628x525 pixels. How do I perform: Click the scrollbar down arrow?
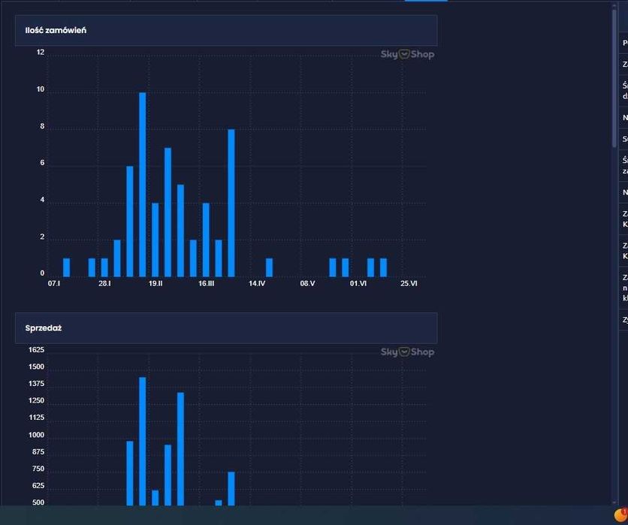point(614,502)
